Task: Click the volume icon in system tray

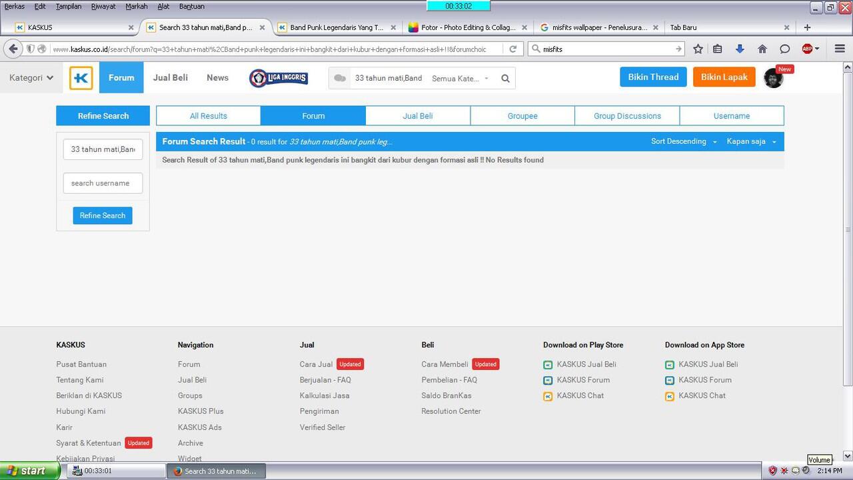Action: 806,471
